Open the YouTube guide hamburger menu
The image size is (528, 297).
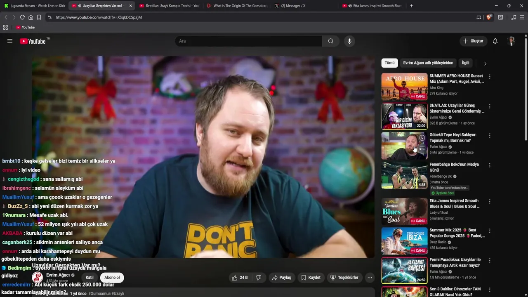pos(10,41)
